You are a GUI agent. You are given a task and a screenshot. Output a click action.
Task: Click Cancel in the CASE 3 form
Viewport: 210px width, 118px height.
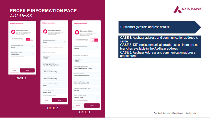(x=78, y=106)
